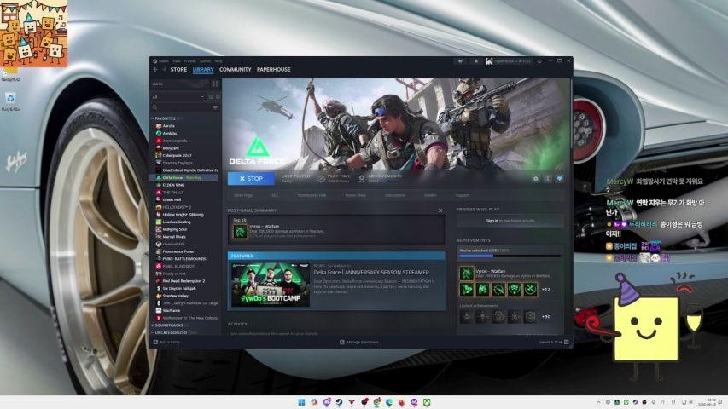728x409 pixels.
Task: Select THE FINALS in the library list
Action: pos(173,193)
